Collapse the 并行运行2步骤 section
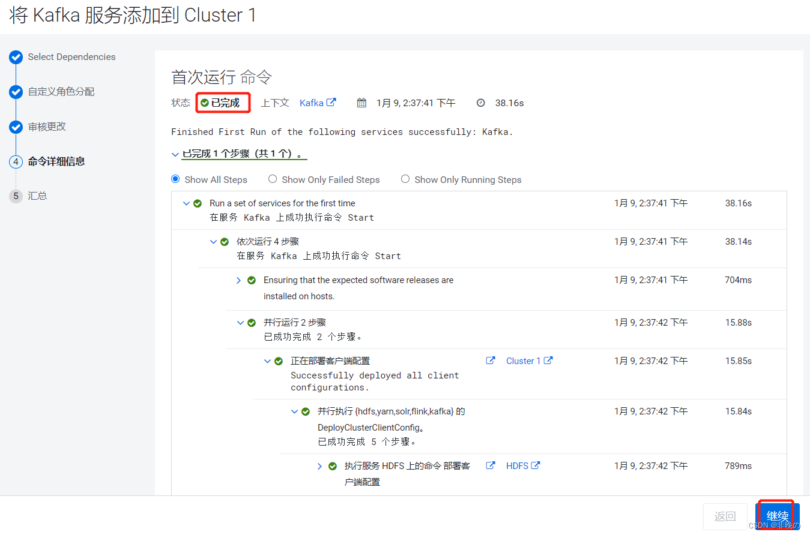Image resolution: width=810 pixels, height=535 pixels. tap(240, 322)
